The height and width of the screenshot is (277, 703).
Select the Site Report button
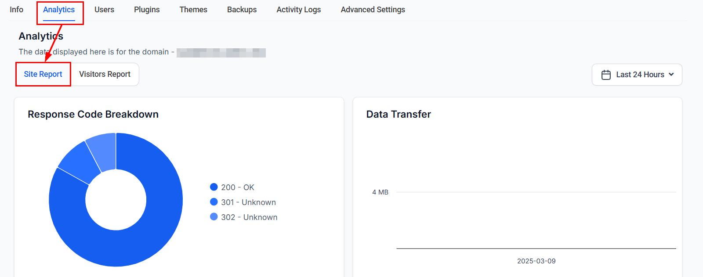43,74
